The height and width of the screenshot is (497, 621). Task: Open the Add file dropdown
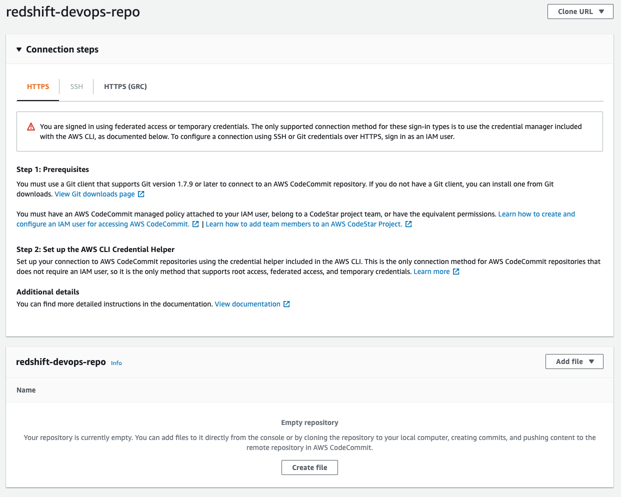click(x=574, y=361)
